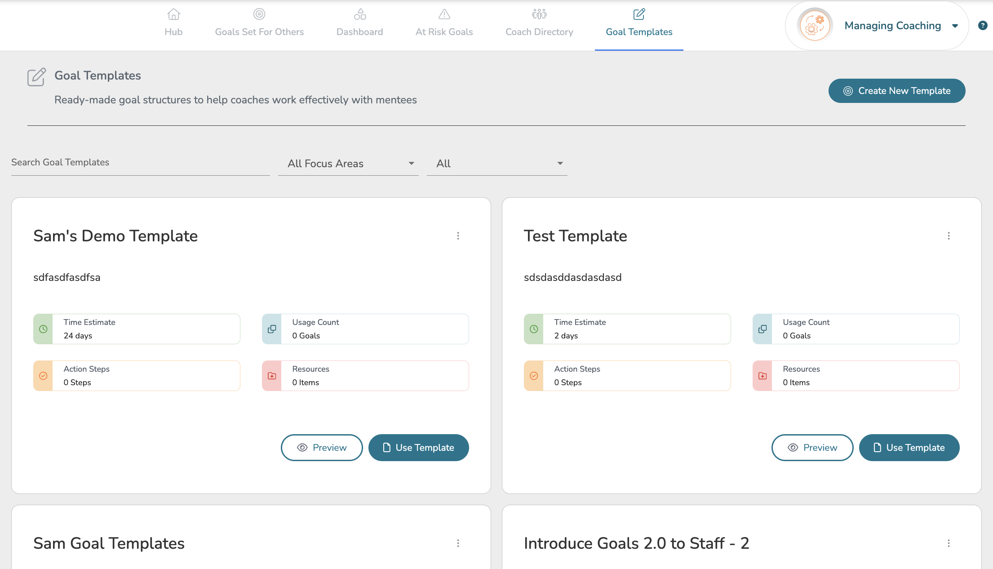Image resolution: width=993 pixels, height=569 pixels.
Task: Click Resources icon in Test Template card
Action: pyautogui.click(x=762, y=376)
